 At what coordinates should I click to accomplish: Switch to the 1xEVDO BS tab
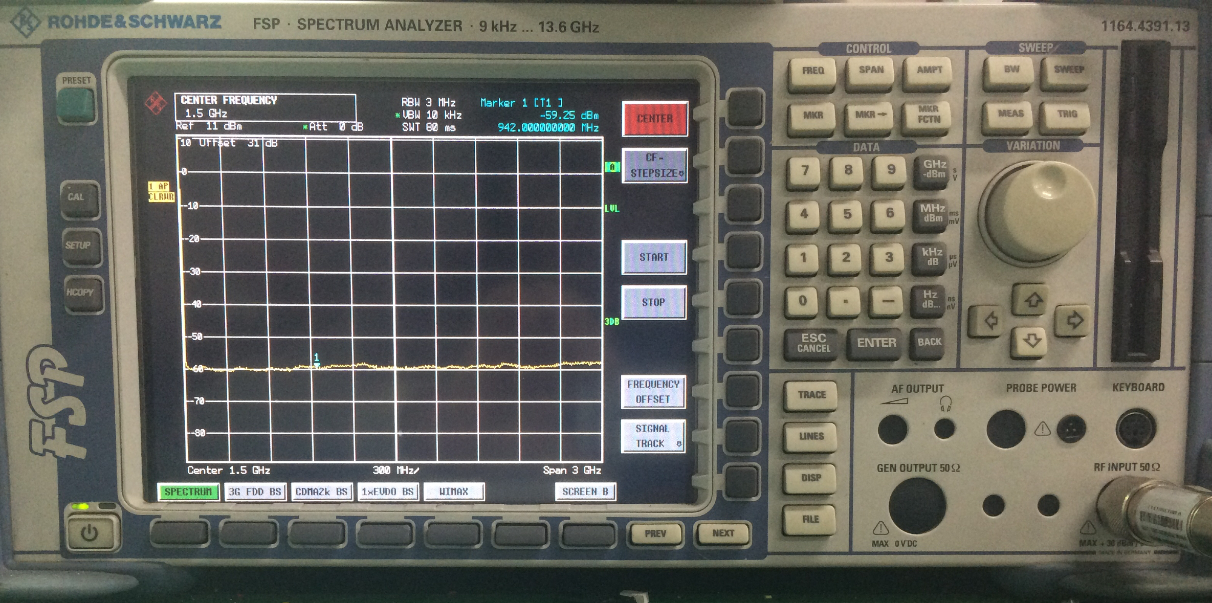pyautogui.click(x=388, y=492)
